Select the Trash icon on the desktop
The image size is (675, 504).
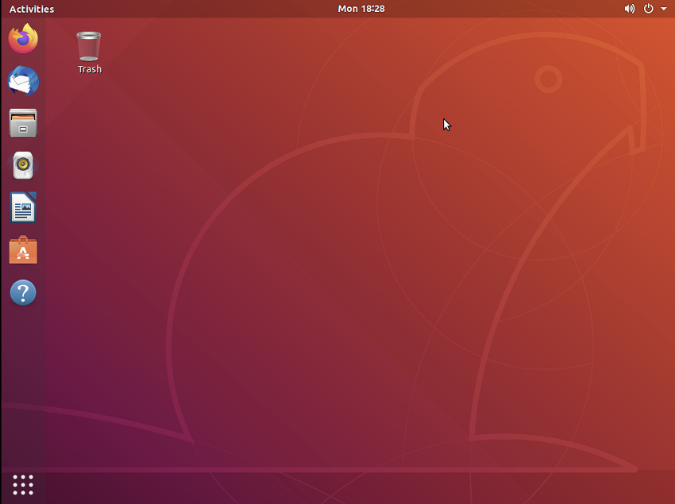(89, 47)
